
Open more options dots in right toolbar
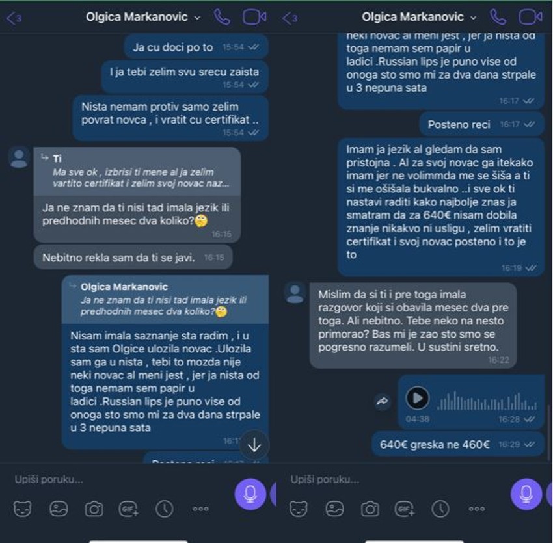pos(476,509)
